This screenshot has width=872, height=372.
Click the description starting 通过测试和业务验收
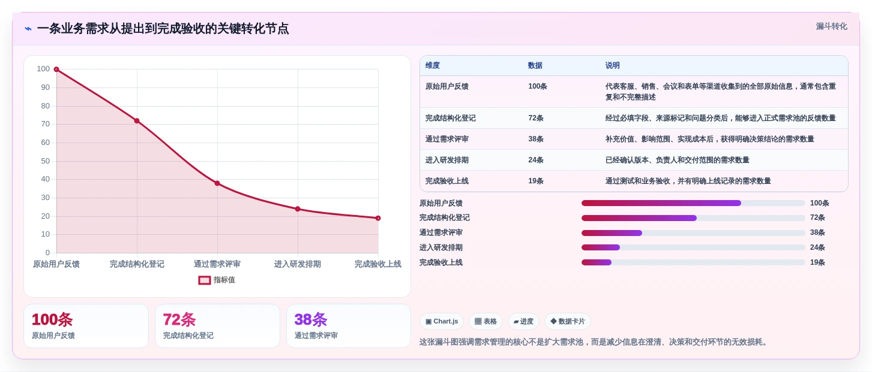pyautogui.click(x=688, y=181)
